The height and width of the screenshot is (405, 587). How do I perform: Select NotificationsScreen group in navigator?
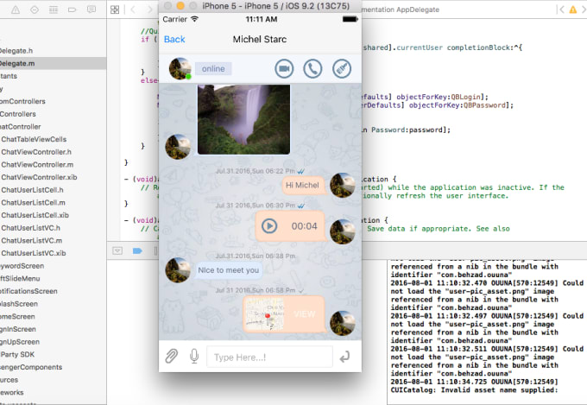28,291
